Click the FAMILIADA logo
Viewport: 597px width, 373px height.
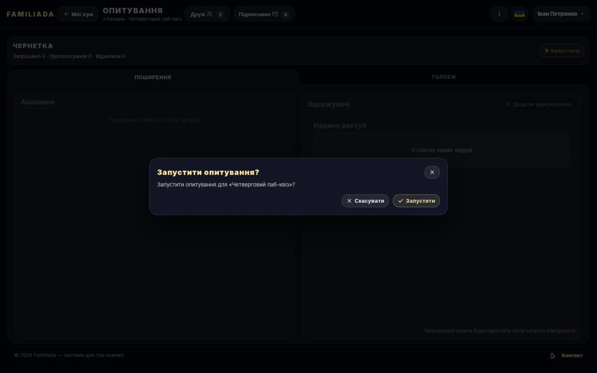tap(30, 14)
